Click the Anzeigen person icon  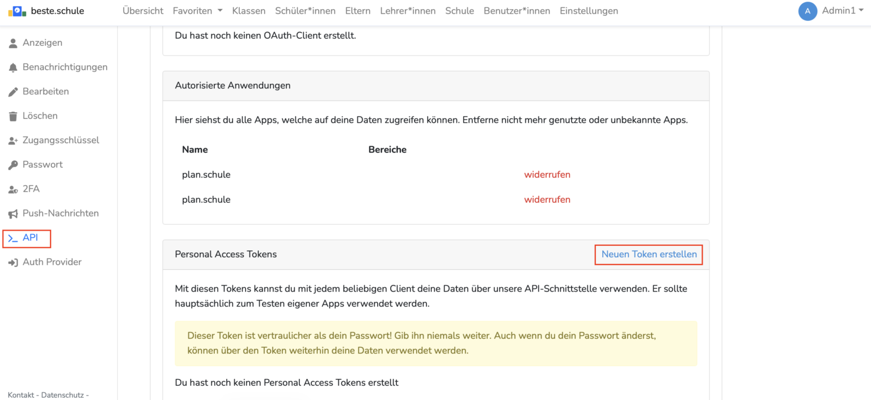tap(13, 43)
